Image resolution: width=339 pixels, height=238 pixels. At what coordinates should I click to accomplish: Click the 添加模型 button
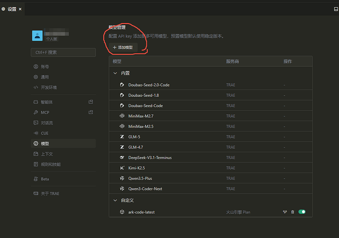[123, 47]
